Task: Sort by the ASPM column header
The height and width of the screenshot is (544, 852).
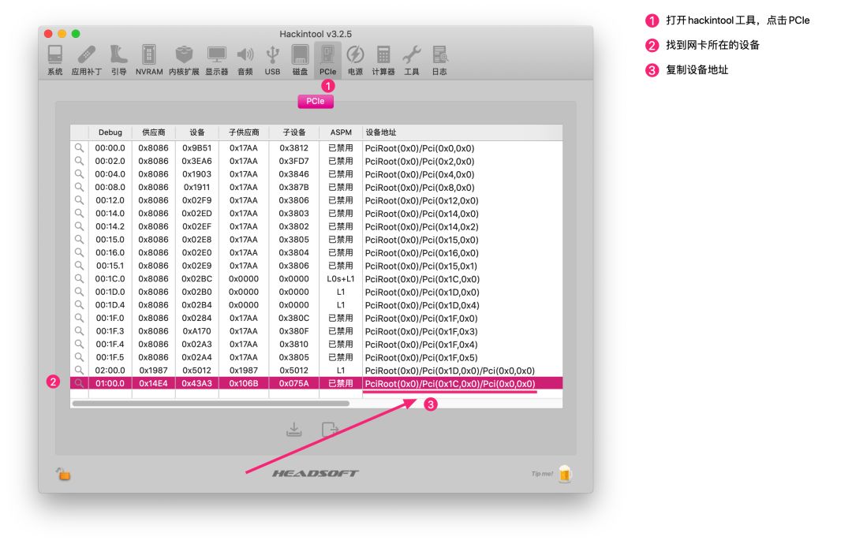Action: click(x=341, y=132)
